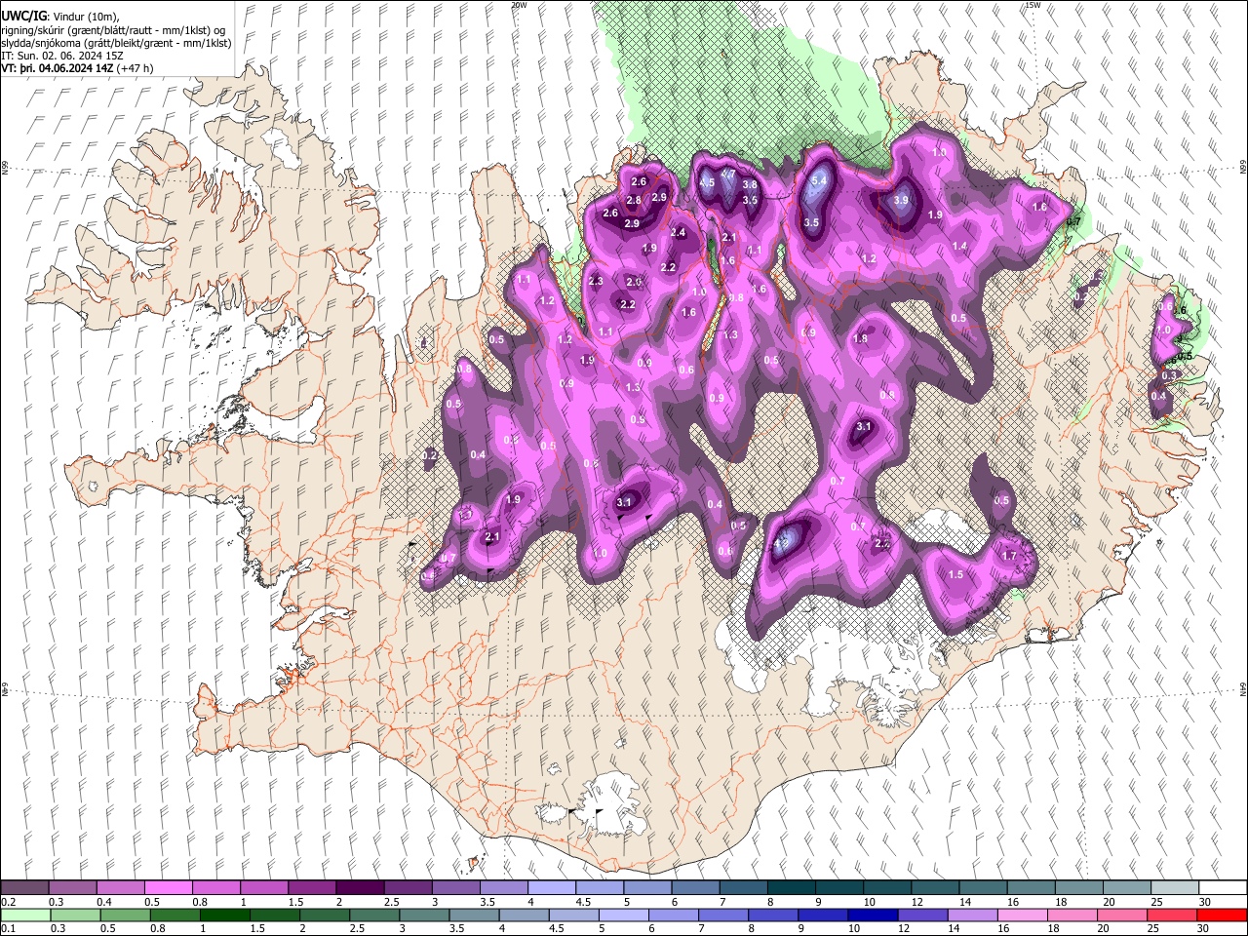Click the '4.5' precipitation value on map

pyautogui.click(x=707, y=183)
